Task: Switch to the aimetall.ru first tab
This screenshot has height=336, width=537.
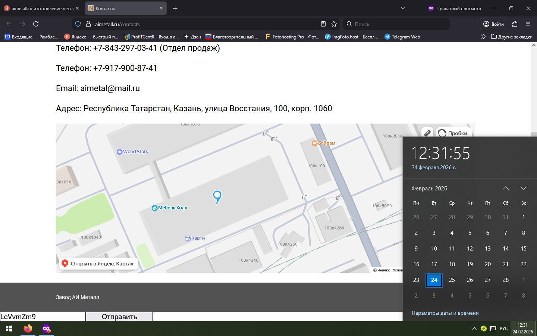Action: pyautogui.click(x=41, y=8)
